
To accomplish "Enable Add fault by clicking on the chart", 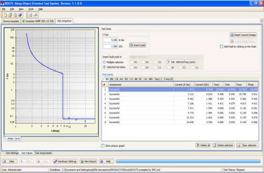I will 222,47.
